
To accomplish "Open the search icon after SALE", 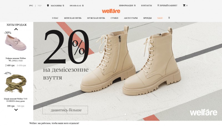I will (x=169, y=18).
